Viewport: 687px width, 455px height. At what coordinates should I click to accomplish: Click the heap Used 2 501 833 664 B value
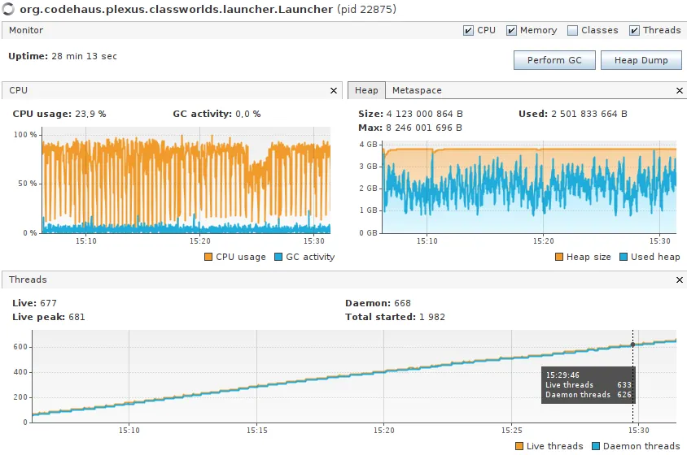tap(589, 114)
